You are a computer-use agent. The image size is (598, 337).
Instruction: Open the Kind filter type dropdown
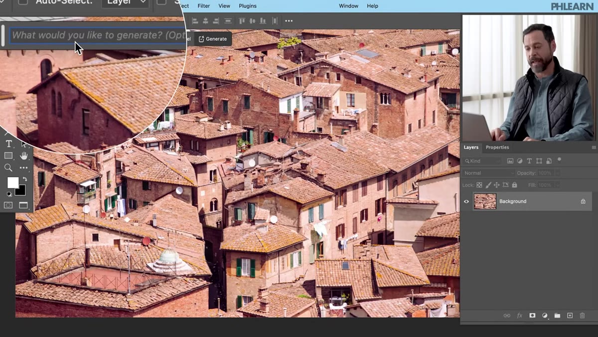point(483,161)
